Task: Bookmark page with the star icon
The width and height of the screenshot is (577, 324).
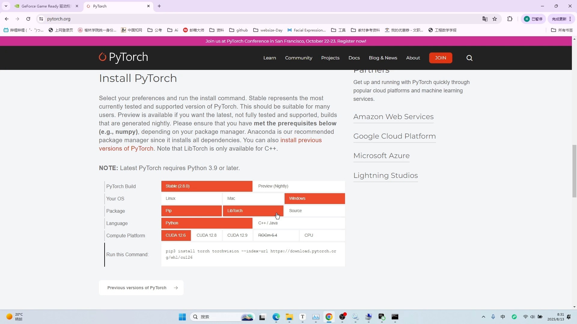Action: point(495,19)
